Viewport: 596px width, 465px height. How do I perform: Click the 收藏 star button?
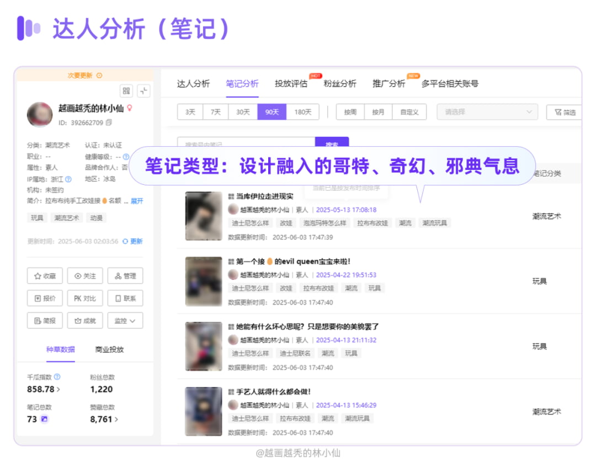tap(45, 276)
